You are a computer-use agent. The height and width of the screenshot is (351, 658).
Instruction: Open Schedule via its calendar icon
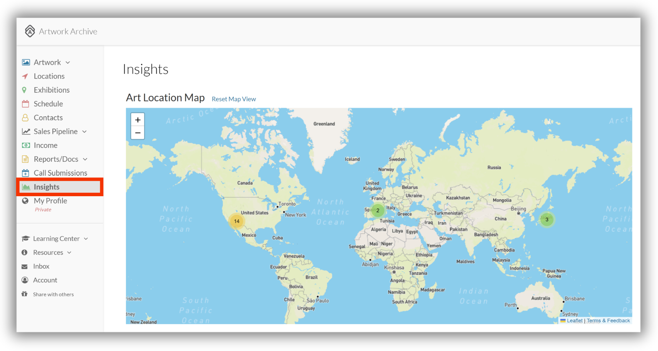(25, 104)
